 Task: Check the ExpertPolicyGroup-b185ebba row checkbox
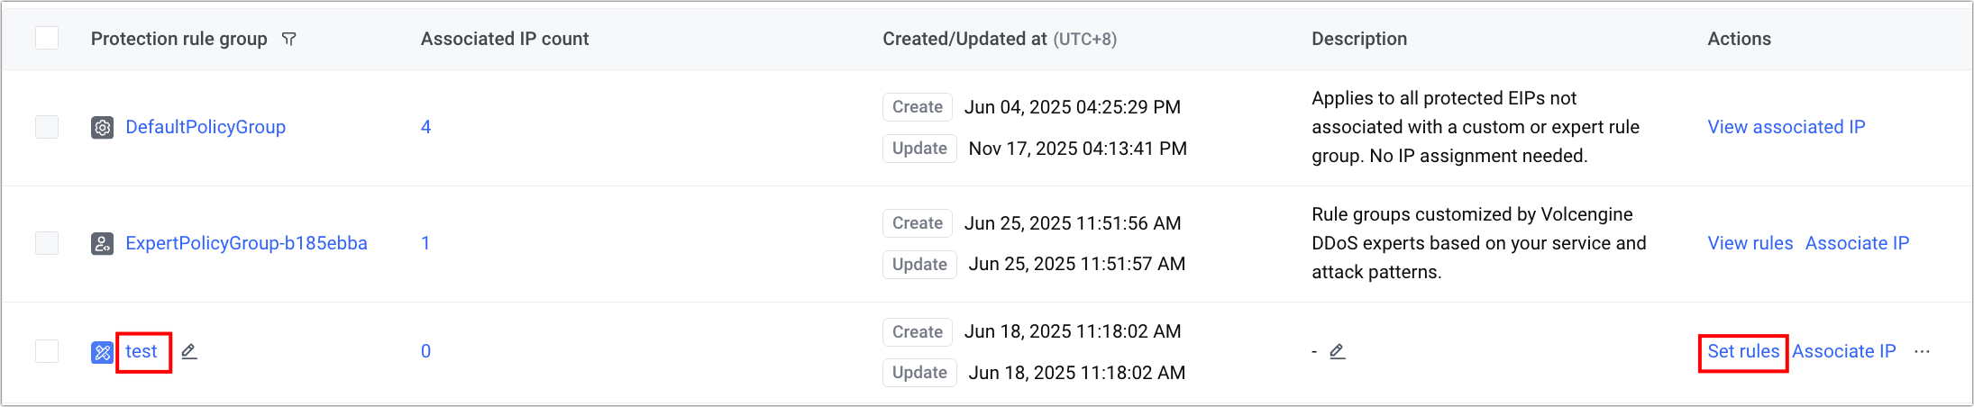[47, 243]
